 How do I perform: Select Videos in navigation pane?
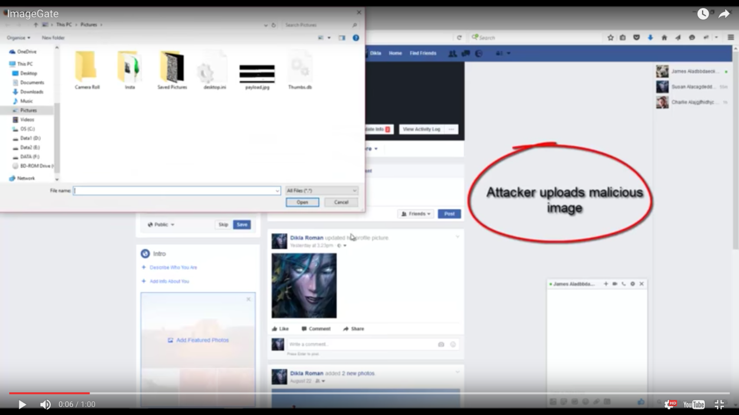(x=27, y=119)
